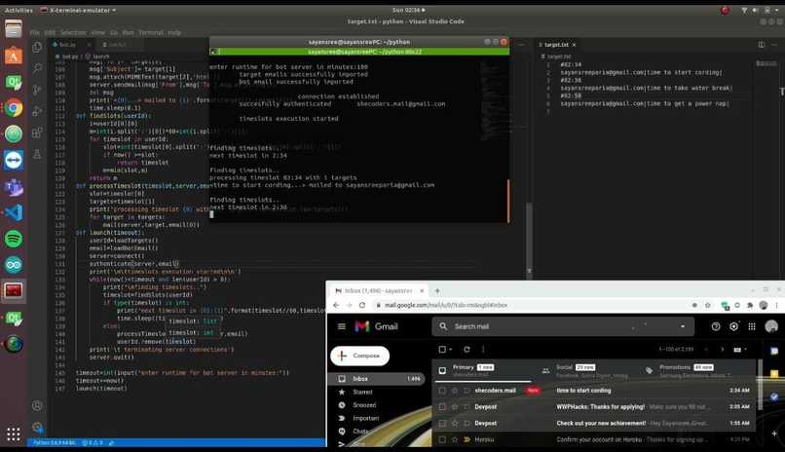Click the Chrome address bar URL

(445, 305)
